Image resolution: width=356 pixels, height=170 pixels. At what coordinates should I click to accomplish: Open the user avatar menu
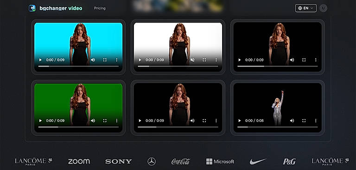tap(323, 8)
